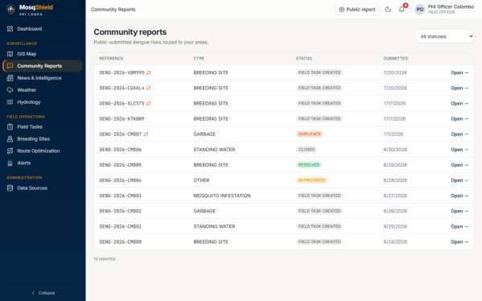Click the REFERENCE column header
The height and width of the screenshot is (301, 482).
(111, 59)
